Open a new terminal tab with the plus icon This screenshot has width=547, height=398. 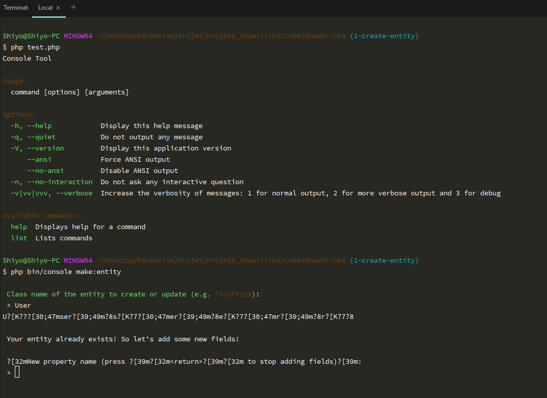(73, 8)
